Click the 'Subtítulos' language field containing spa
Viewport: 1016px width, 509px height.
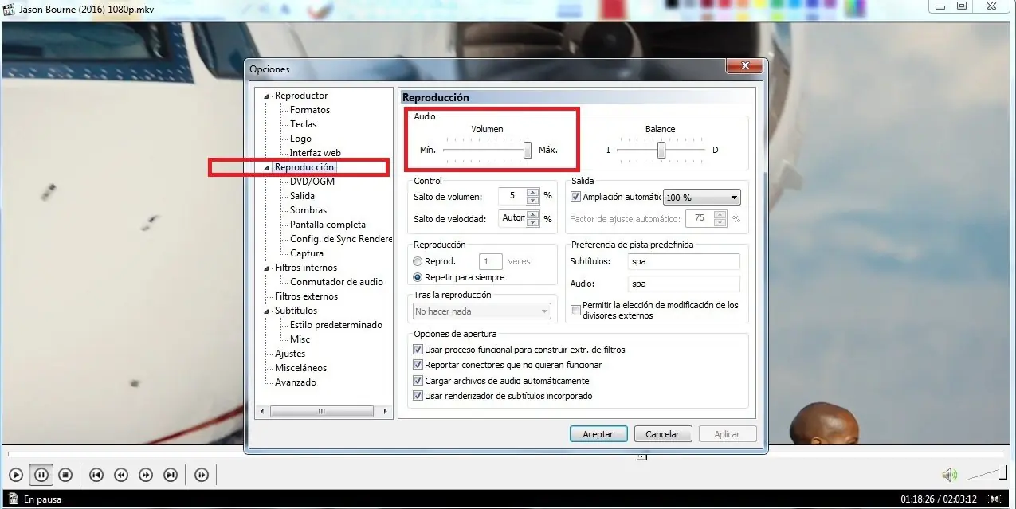683,261
